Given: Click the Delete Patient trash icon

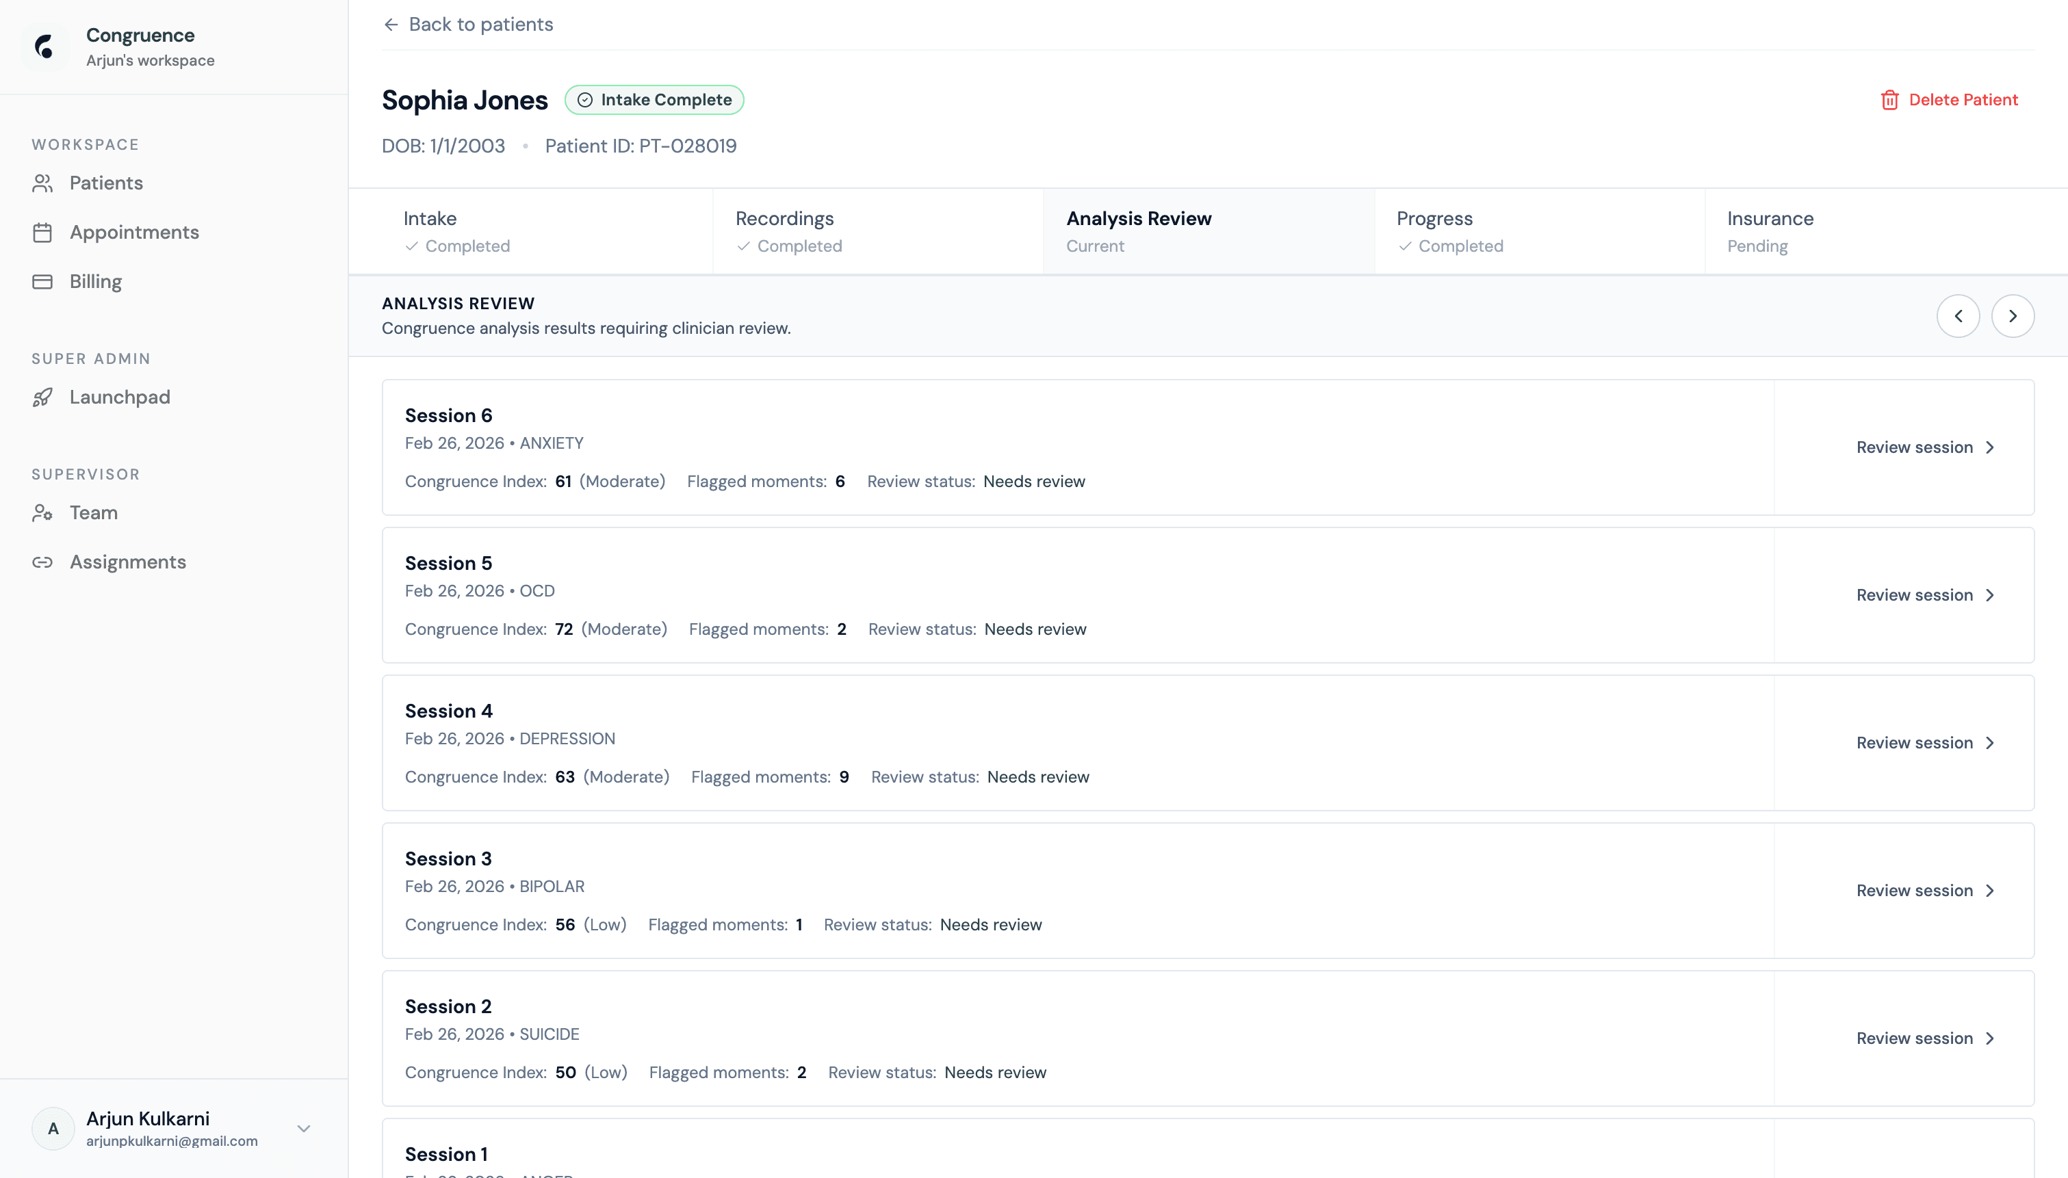Looking at the screenshot, I should pyautogui.click(x=1889, y=101).
